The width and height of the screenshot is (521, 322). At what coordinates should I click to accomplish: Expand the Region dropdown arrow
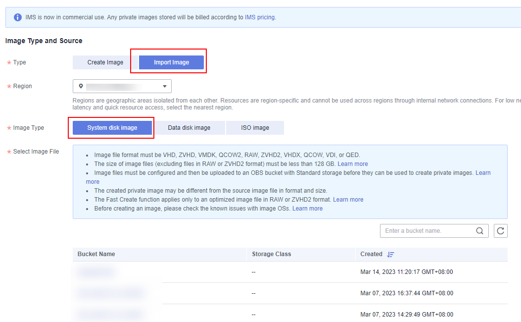[x=165, y=87]
